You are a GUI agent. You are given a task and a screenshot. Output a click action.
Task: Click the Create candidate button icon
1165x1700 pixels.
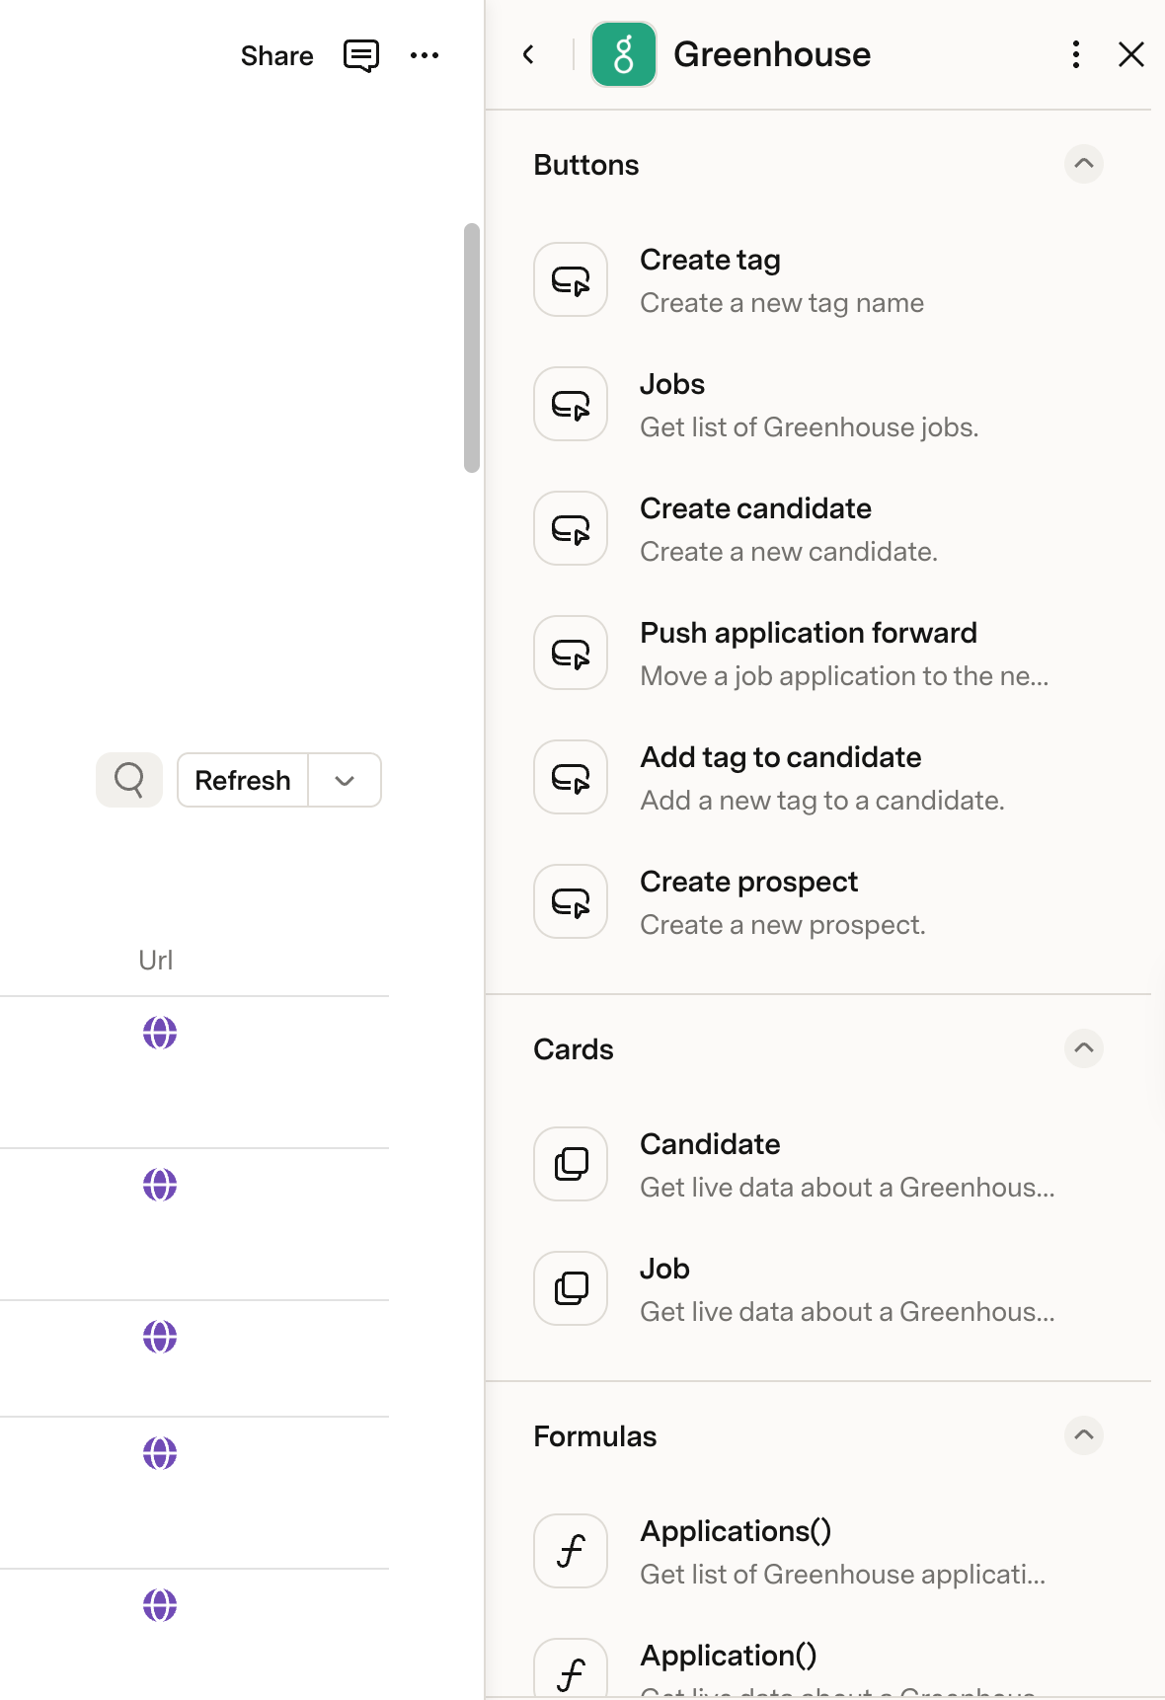coord(571,528)
